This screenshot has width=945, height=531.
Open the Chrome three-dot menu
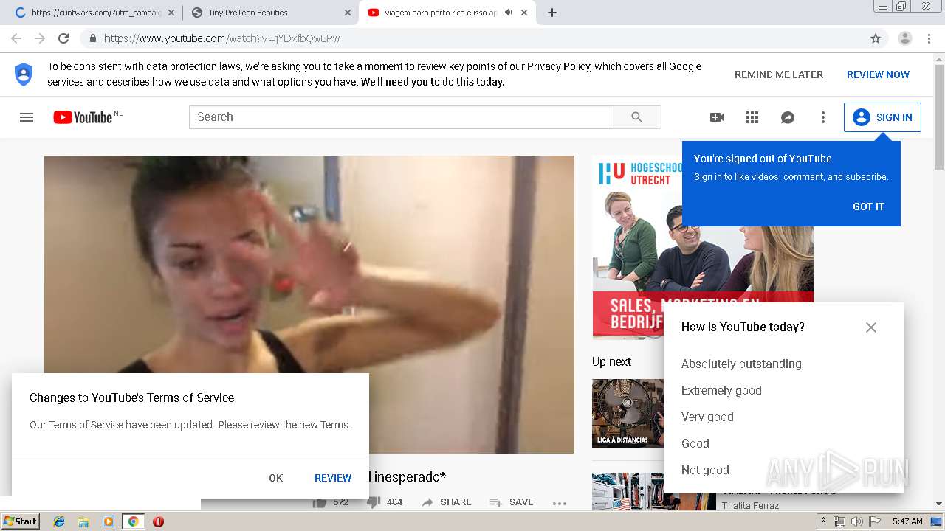929,38
